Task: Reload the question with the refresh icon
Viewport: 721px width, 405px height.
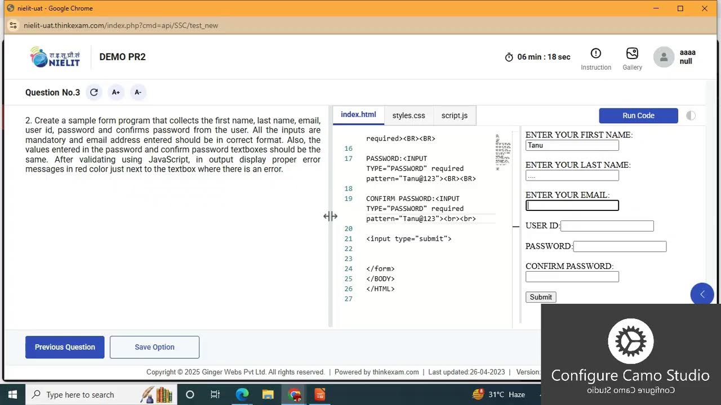Action: click(94, 92)
